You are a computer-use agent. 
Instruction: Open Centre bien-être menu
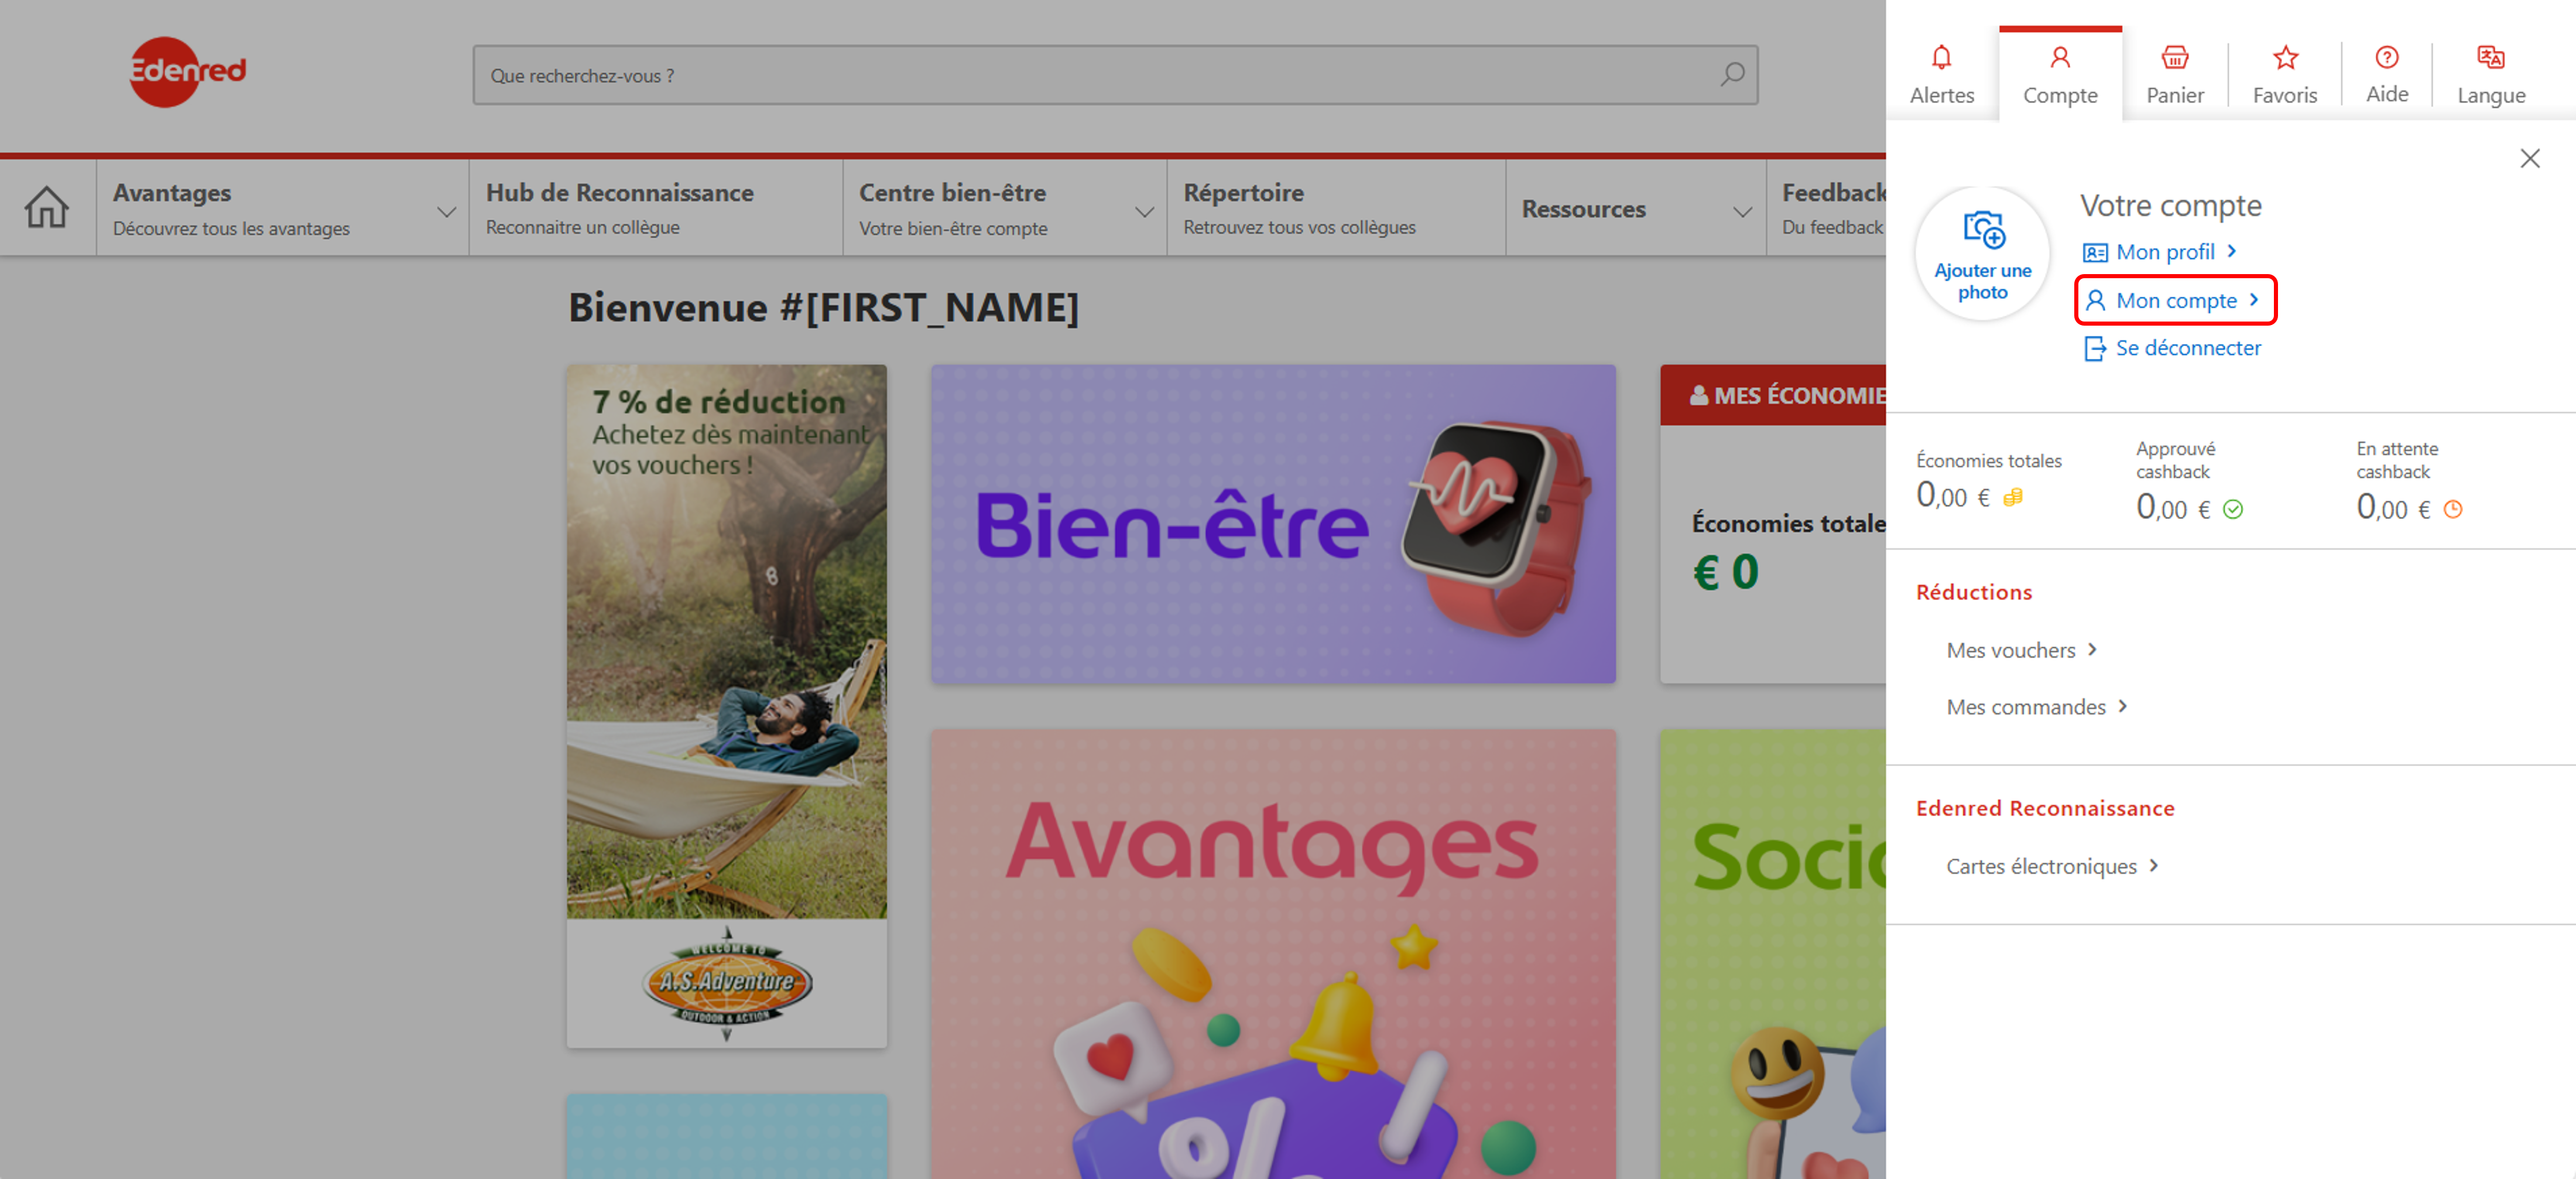point(1004,208)
